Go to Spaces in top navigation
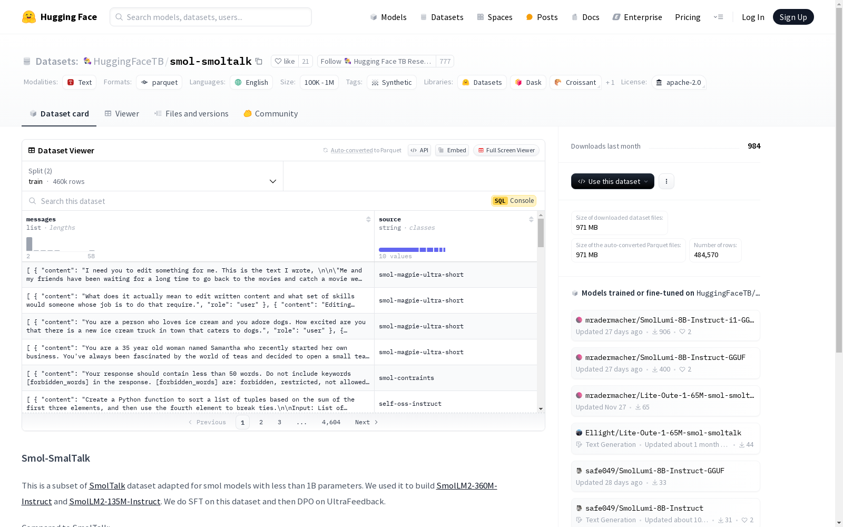 (495, 17)
